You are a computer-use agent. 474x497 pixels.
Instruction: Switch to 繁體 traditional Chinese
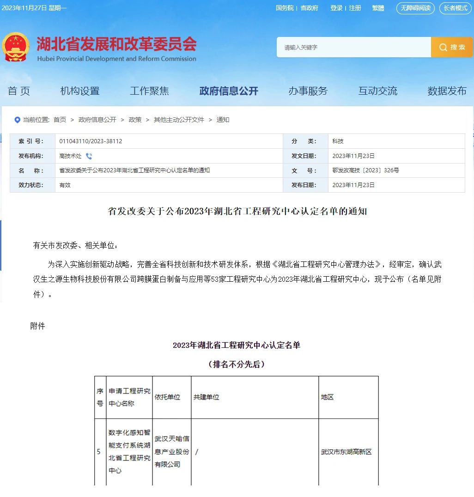(378, 8)
